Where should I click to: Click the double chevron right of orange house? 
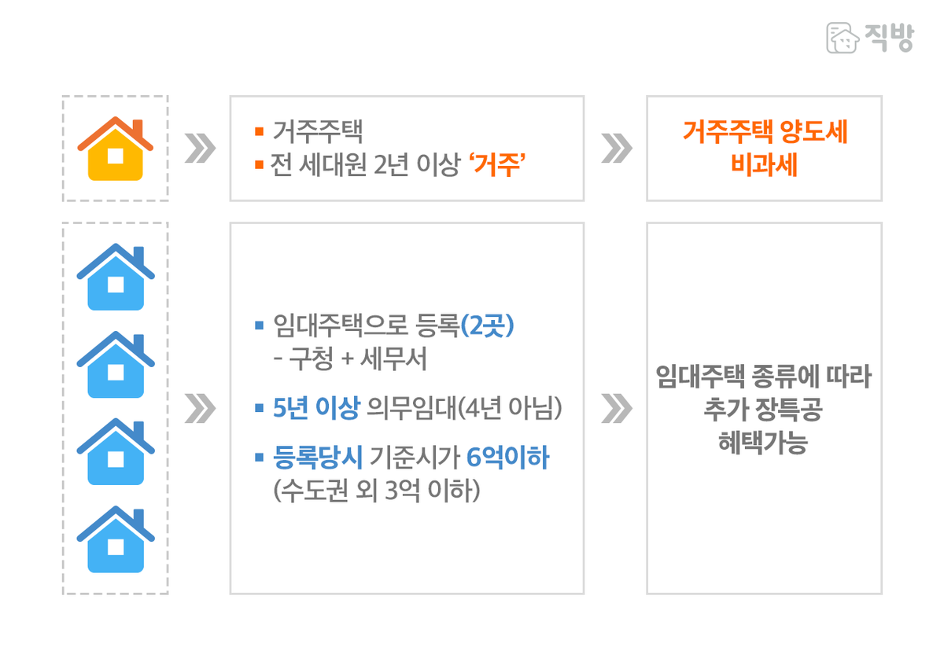pos(200,149)
